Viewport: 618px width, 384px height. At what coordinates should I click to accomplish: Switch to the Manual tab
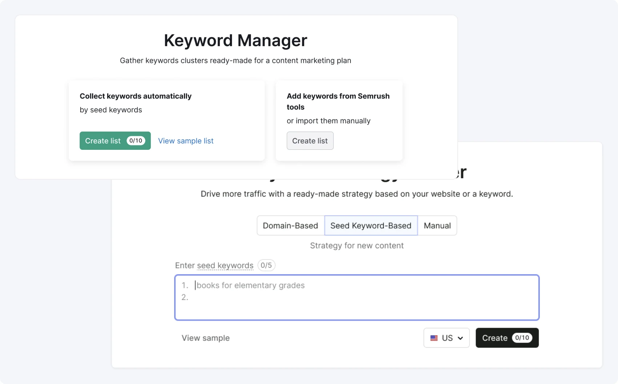[437, 225]
